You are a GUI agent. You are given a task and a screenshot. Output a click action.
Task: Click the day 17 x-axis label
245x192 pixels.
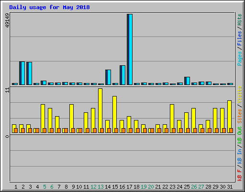click(129, 187)
